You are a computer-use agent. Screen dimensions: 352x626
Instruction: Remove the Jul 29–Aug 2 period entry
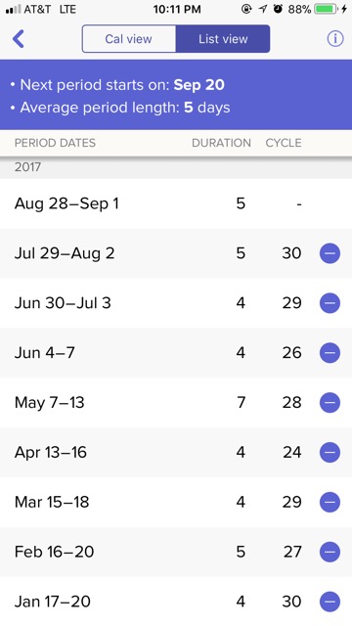[330, 253]
